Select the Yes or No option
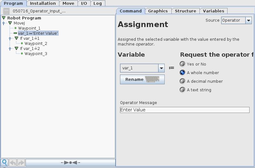 [x=183, y=64]
